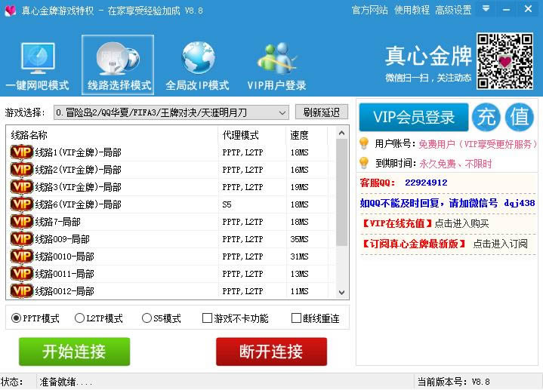Click the WeChat QR code image

tap(504, 61)
